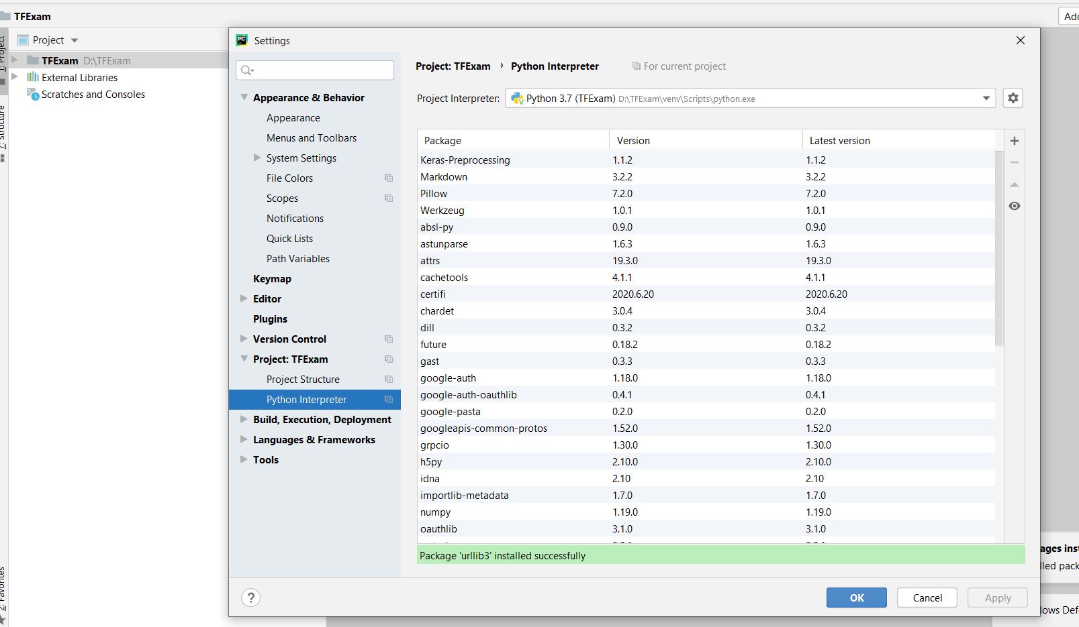The width and height of the screenshot is (1079, 627).
Task: Click the Scratches and Consoles icon
Action: [33, 94]
